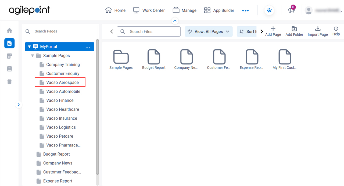The image size is (344, 186).
Task: Select Vacso Automobile page in tree
Action: pos(60,91)
